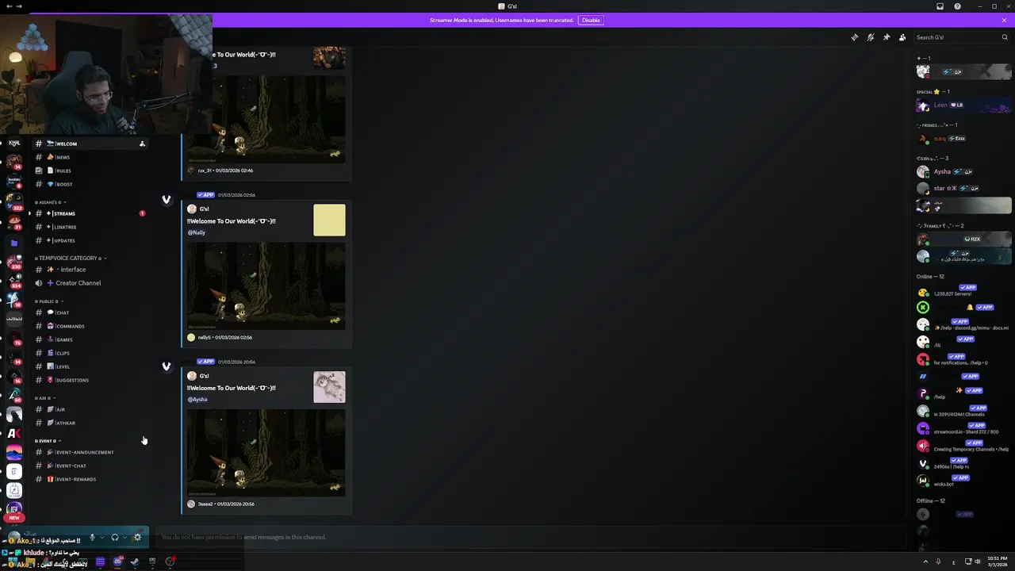Open server folder icon in server list

[13, 243]
